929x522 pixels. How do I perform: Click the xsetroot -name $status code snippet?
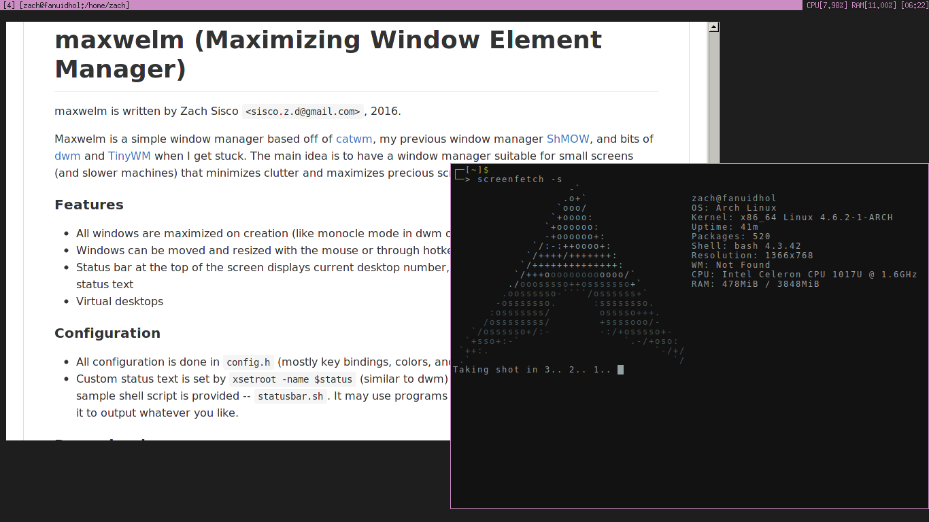pyautogui.click(x=292, y=379)
